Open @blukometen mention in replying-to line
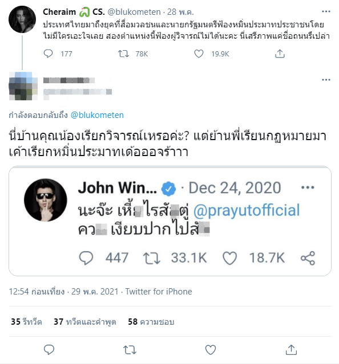Screen dimensions: 339x364 click(x=97, y=115)
